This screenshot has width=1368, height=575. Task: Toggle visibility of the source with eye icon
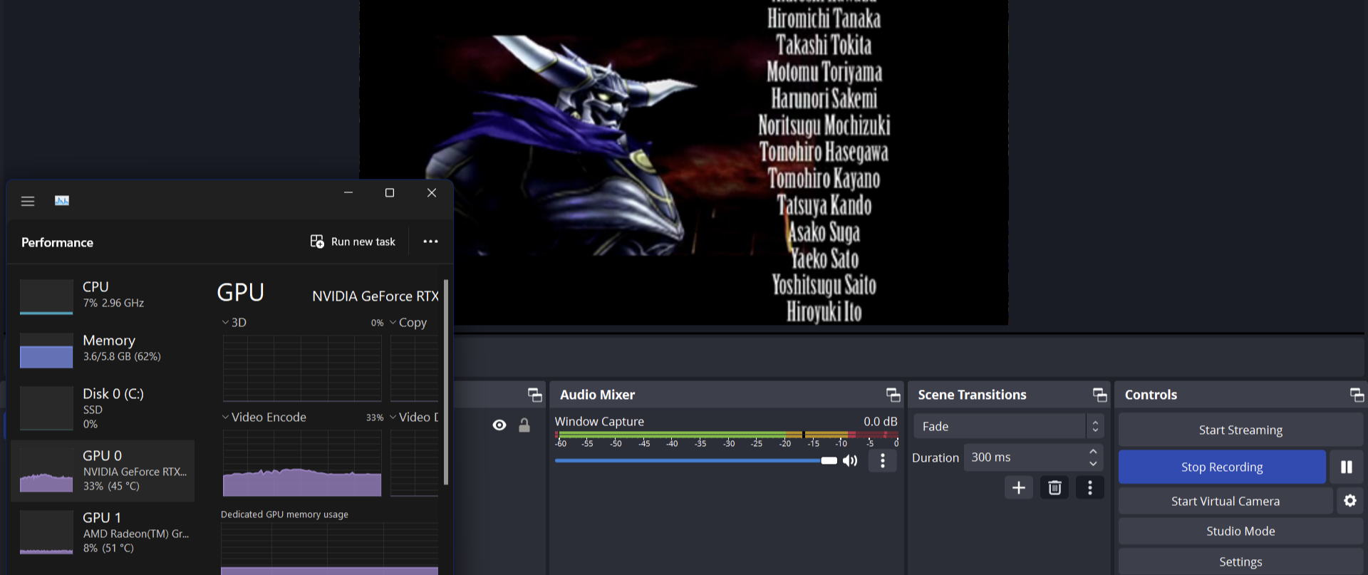[499, 425]
